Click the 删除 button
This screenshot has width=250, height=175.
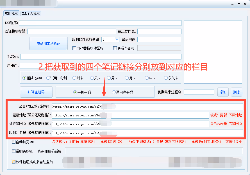pyautogui.click(x=236, y=92)
